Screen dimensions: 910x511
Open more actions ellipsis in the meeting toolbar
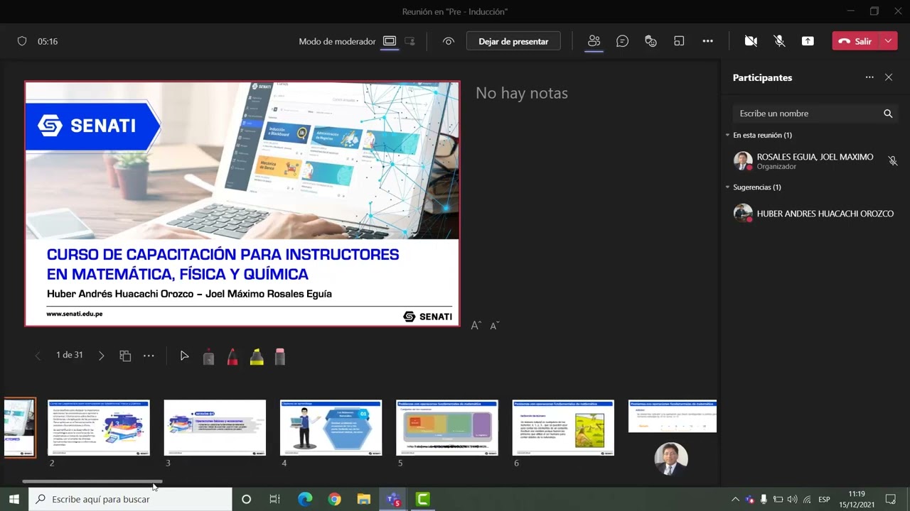click(x=707, y=41)
